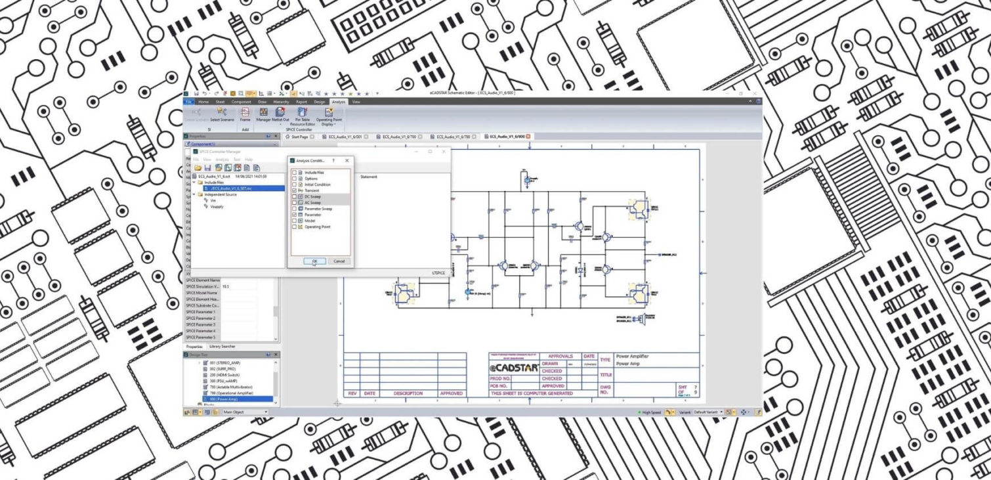Click the help question mark in Analysis Condition dialog
This screenshot has height=480, width=991.
click(x=333, y=160)
